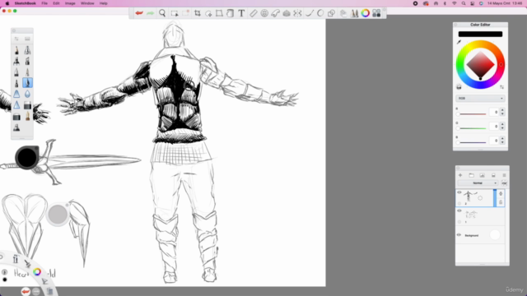Select the Crop tool in toolbar
This screenshot has width=527, height=296.
[x=198, y=13]
